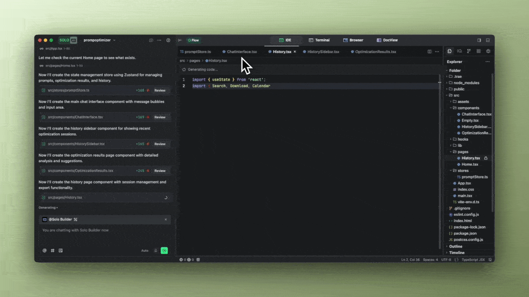Toggle the Flow mode button
The image size is (529, 297).
(193, 40)
